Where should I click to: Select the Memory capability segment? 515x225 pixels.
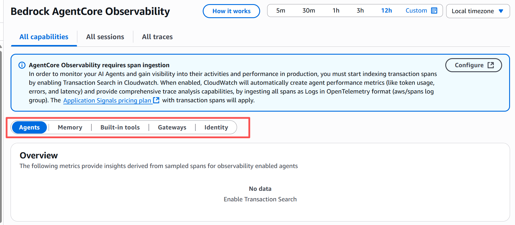[x=70, y=127]
